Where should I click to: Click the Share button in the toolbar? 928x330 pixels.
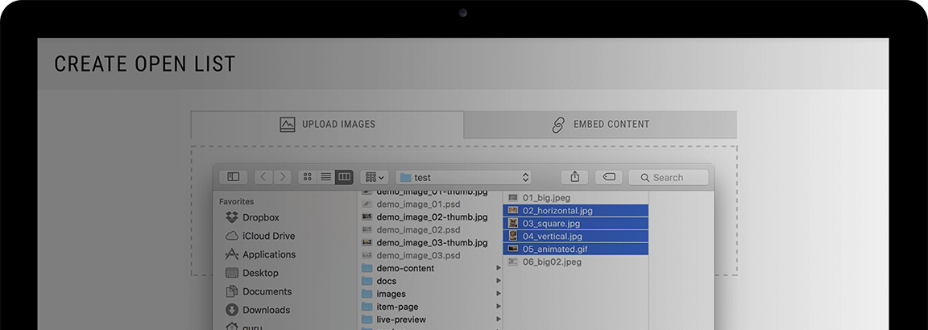point(574,177)
